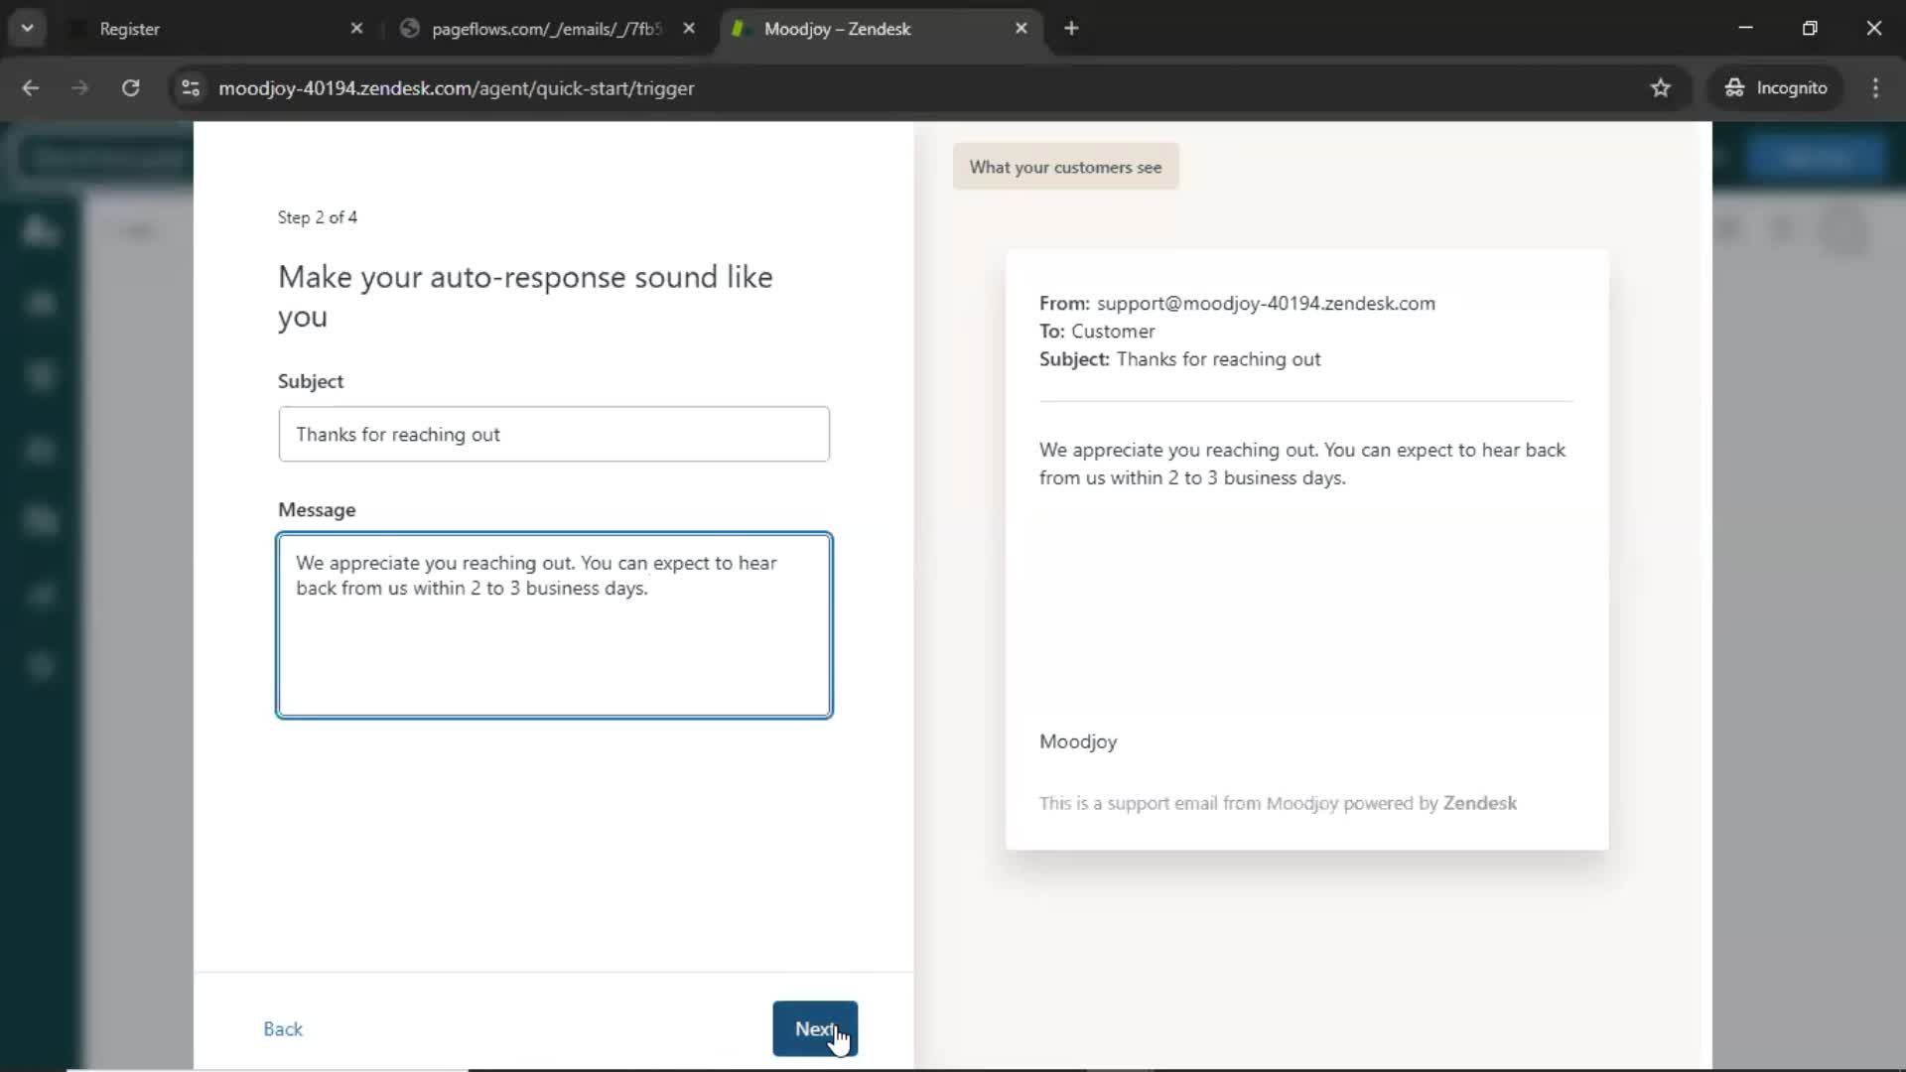Viewport: 1906px width, 1072px height.
Task: Click the 'To: Customer' preview line
Action: pyautogui.click(x=1097, y=332)
